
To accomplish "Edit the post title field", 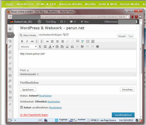I will 77,28.
